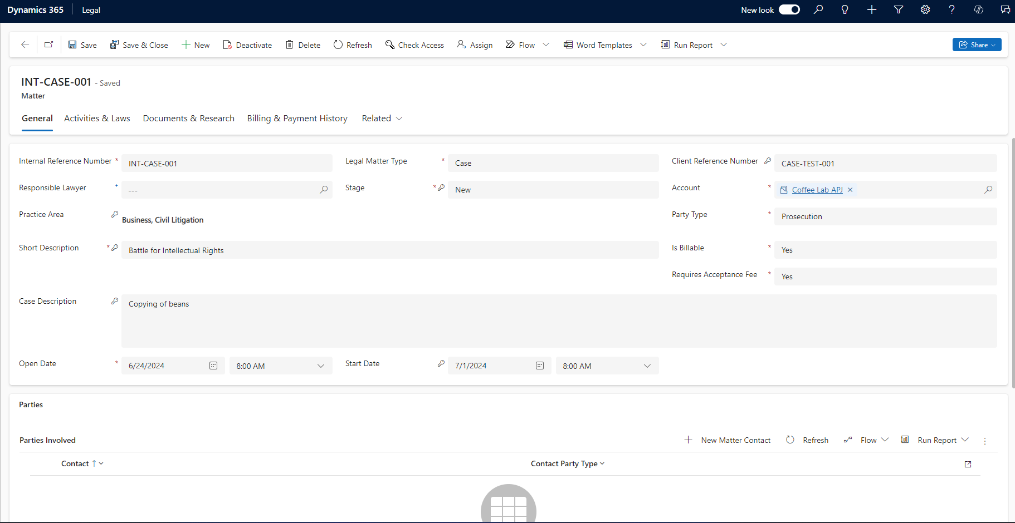Refresh the form from the command bar
The image size is (1015, 523).
[x=353, y=45]
